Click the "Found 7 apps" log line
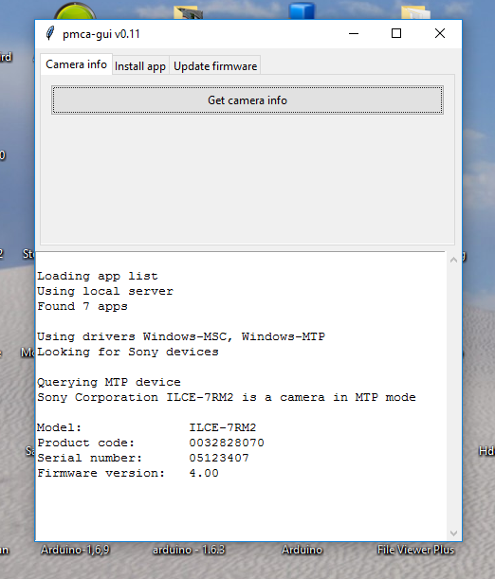This screenshot has height=579, width=495. point(82,306)
